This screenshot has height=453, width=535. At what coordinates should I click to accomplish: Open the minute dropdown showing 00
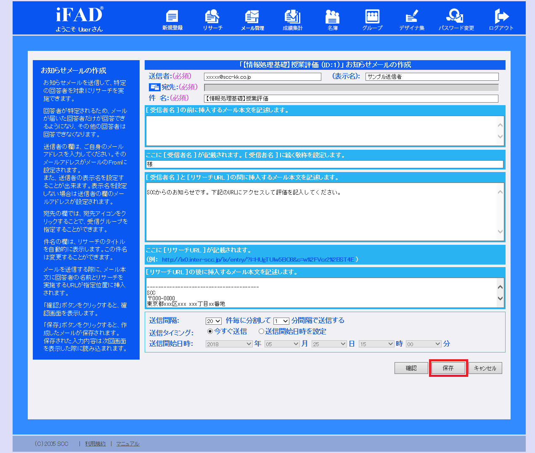click(x=424, y=344)
